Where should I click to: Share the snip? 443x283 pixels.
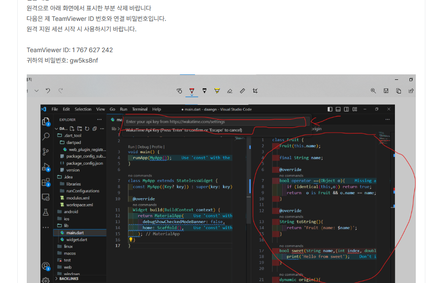point(411,91)
